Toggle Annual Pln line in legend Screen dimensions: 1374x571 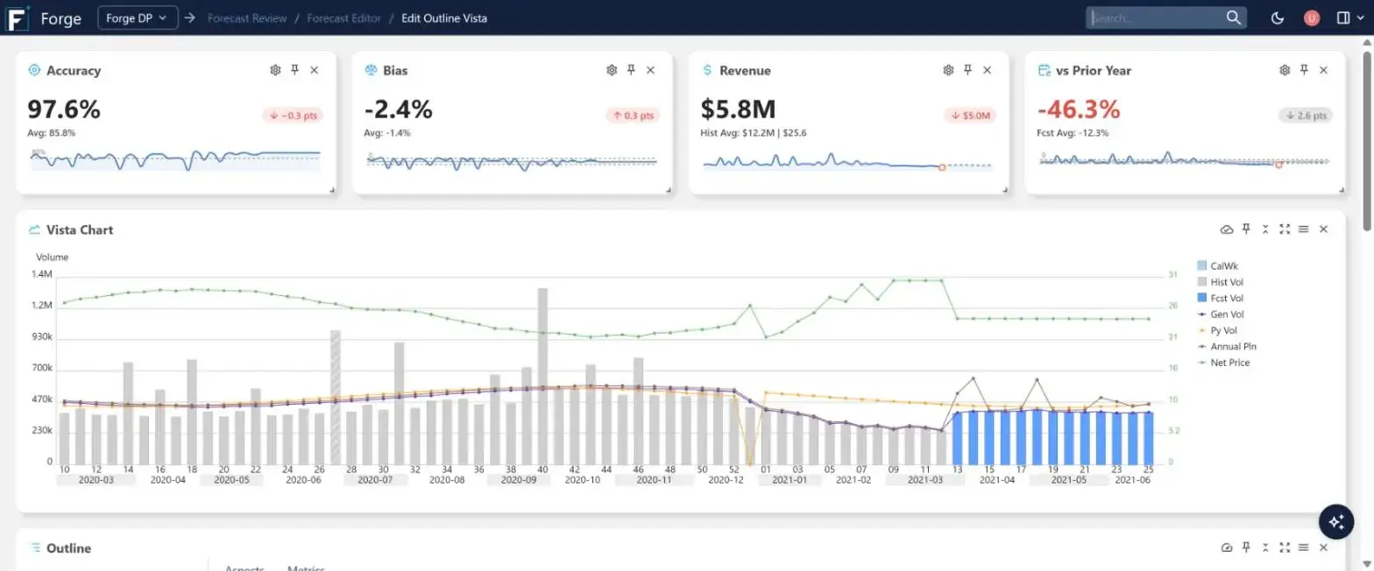coord(1227,346)
